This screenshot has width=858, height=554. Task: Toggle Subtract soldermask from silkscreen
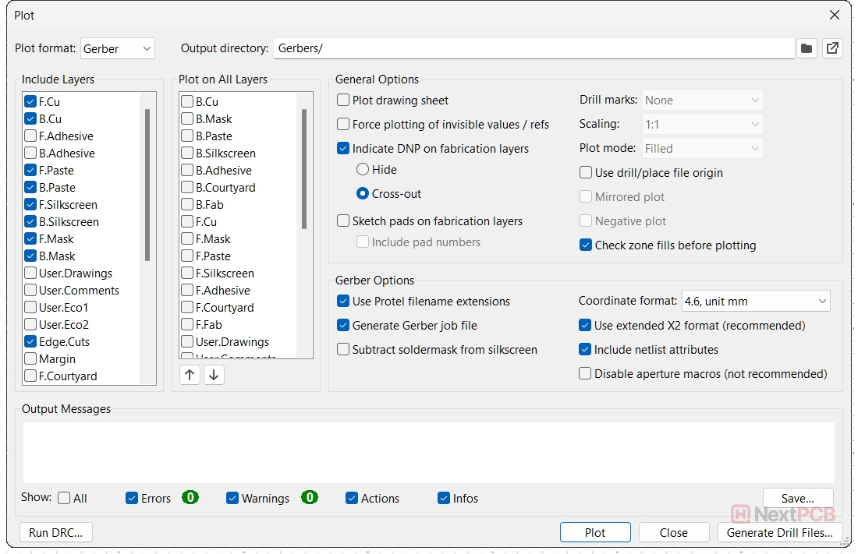[x=343, y=350]
